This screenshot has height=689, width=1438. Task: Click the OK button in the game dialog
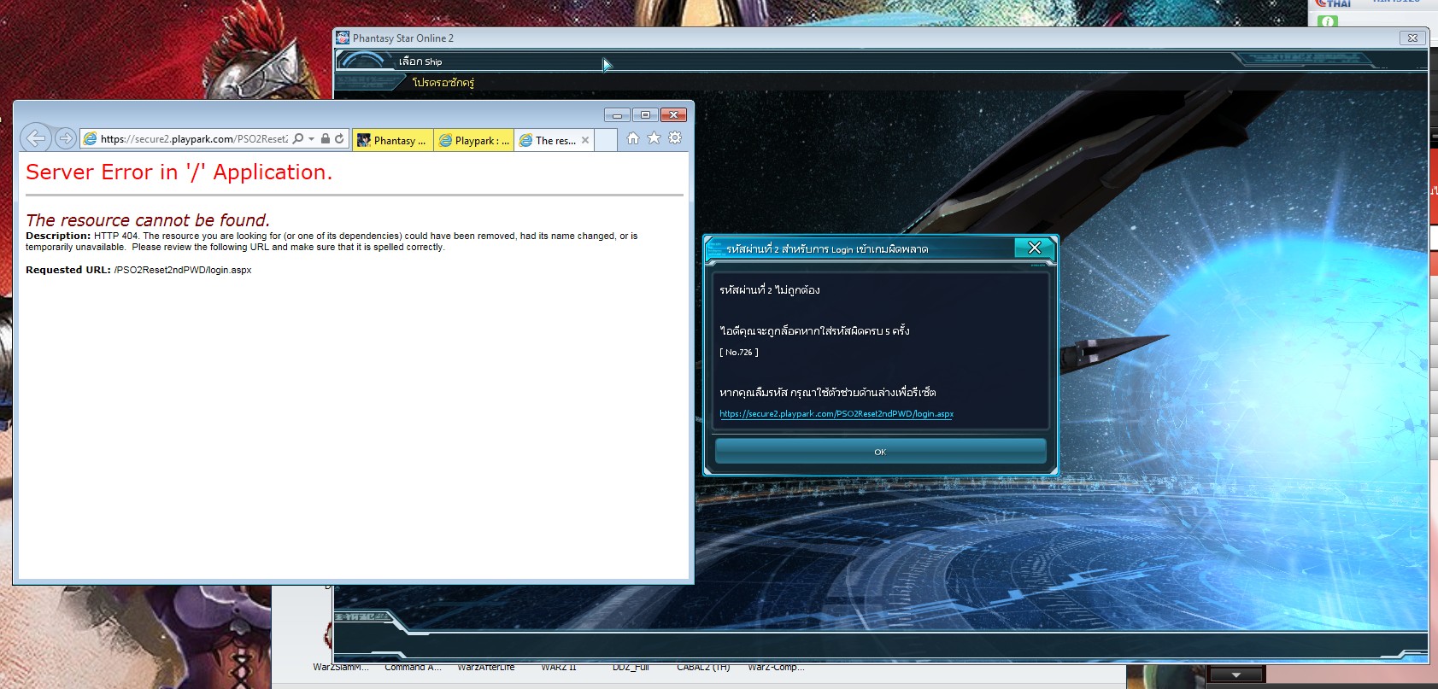[x=880, y=452]
